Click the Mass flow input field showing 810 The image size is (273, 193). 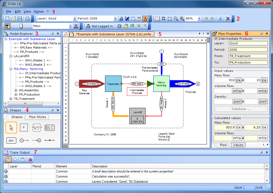point(224,80)
